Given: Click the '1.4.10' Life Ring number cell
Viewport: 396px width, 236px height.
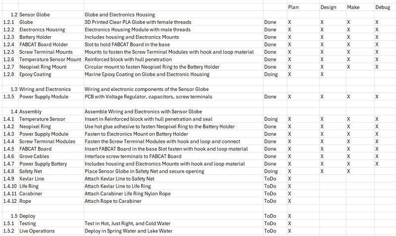Looking at the screenshot, I should tap(9, 186).
